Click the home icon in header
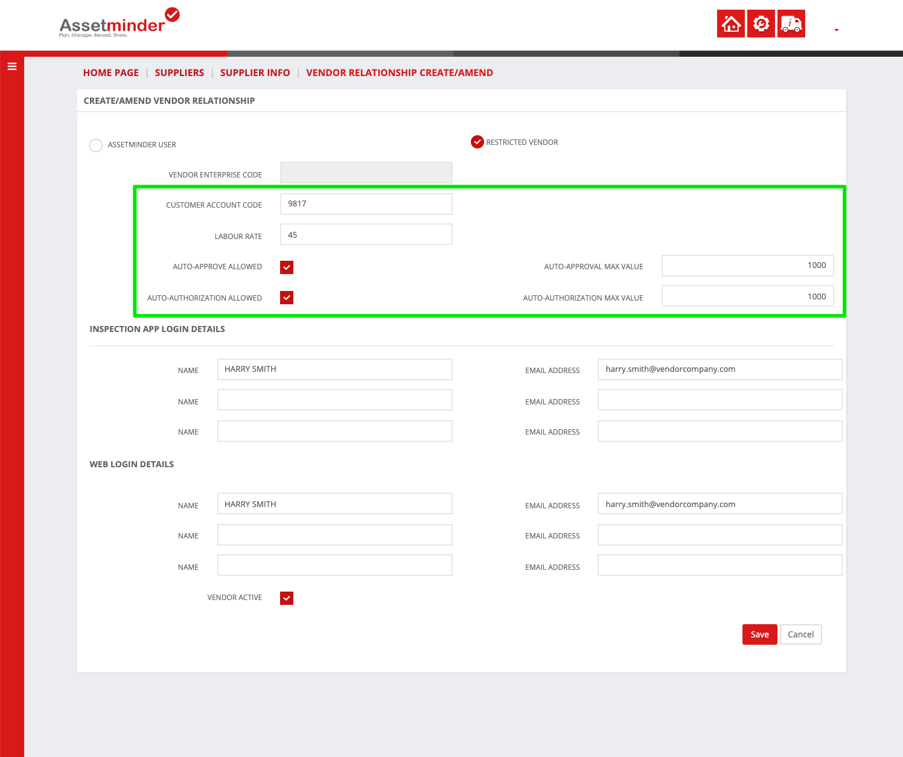 [x=731, y=24]
